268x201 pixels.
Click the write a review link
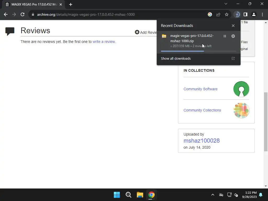pos(104,42)
